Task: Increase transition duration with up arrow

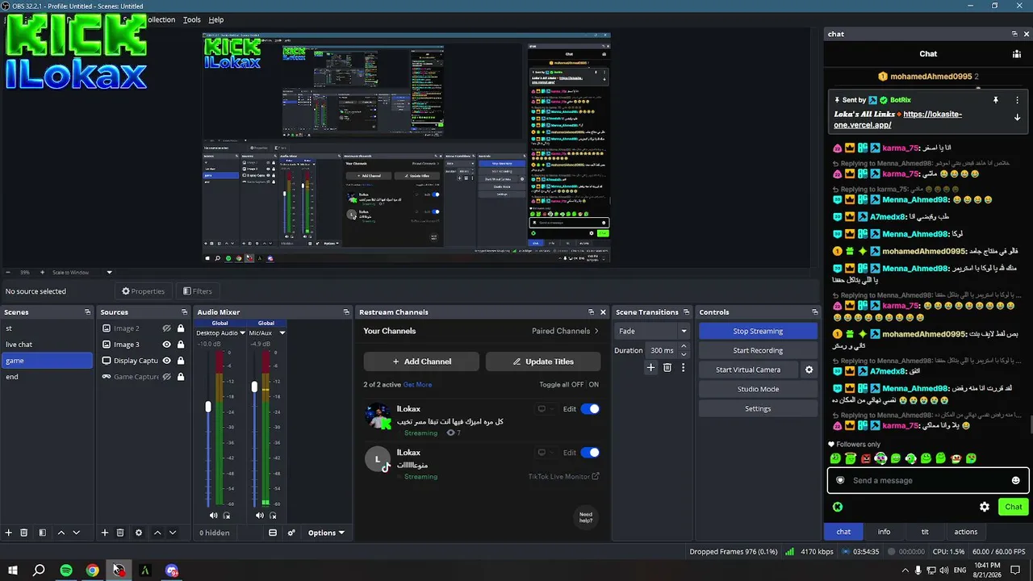Action: tap(684, 347)
